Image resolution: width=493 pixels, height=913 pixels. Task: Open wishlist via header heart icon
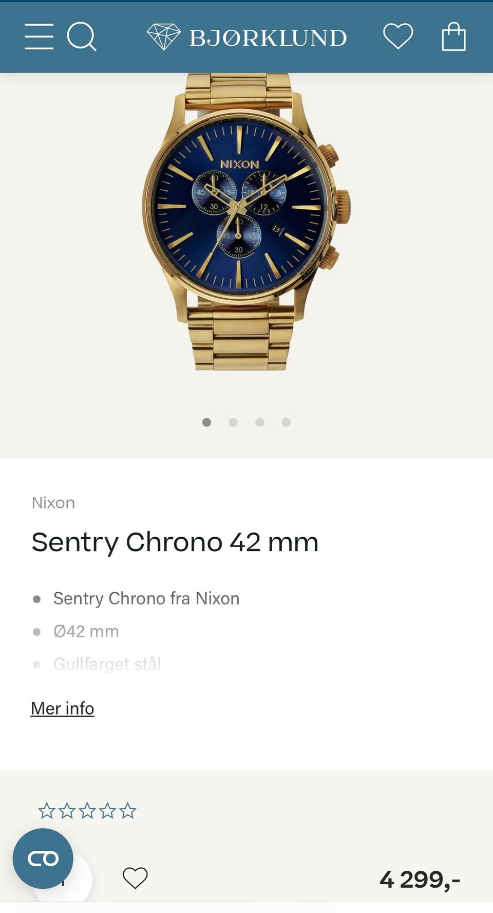pyautogui.click(x=398, y=36)
